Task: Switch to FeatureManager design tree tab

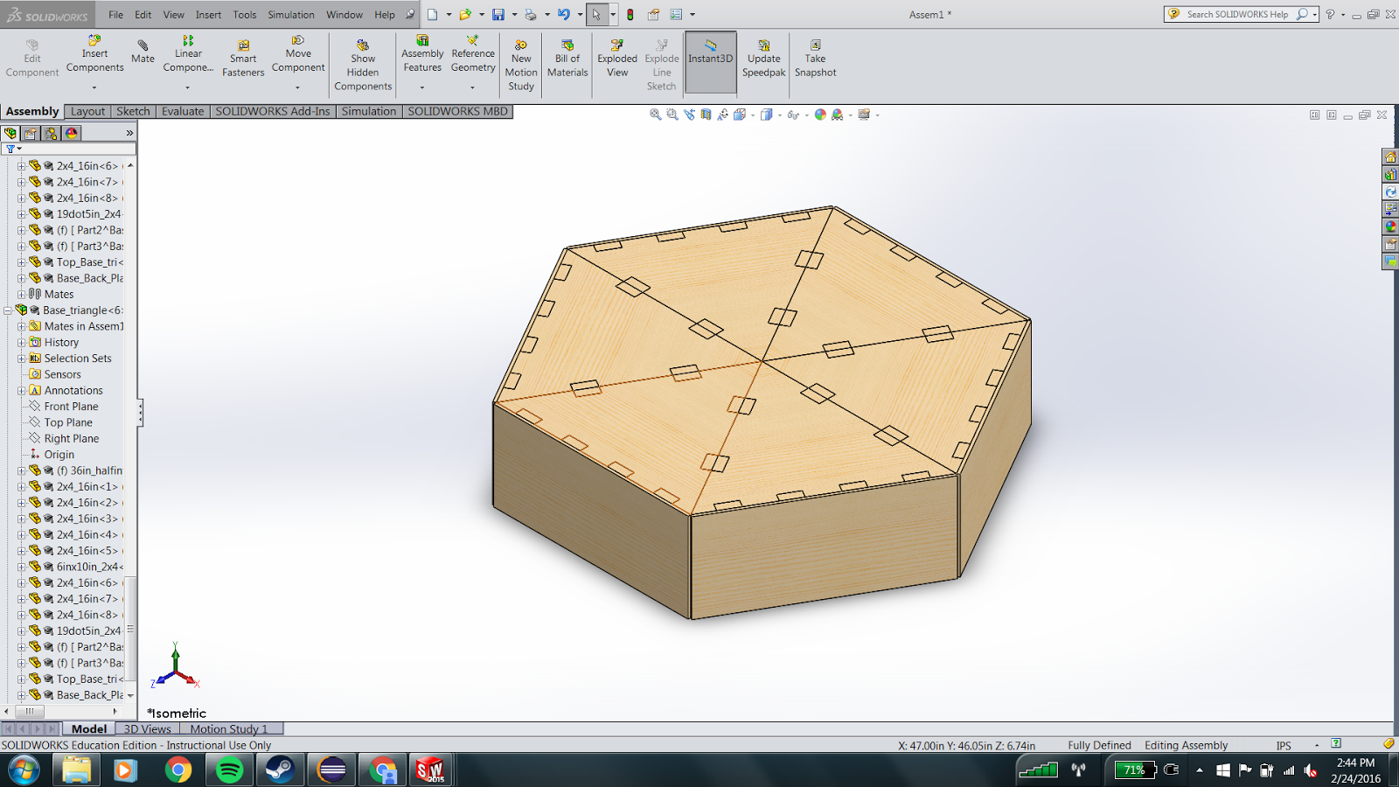Action: (x=10, y=133)
